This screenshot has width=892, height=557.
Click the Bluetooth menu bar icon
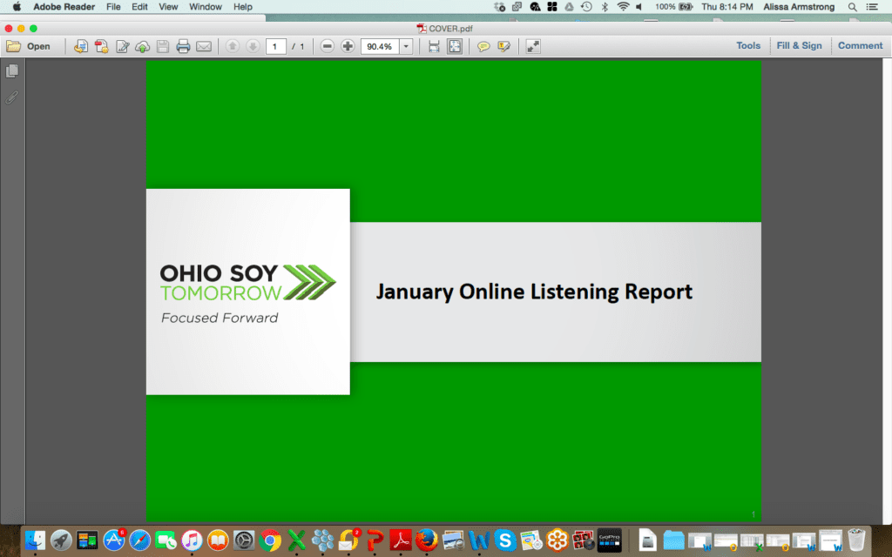(605, 7)
